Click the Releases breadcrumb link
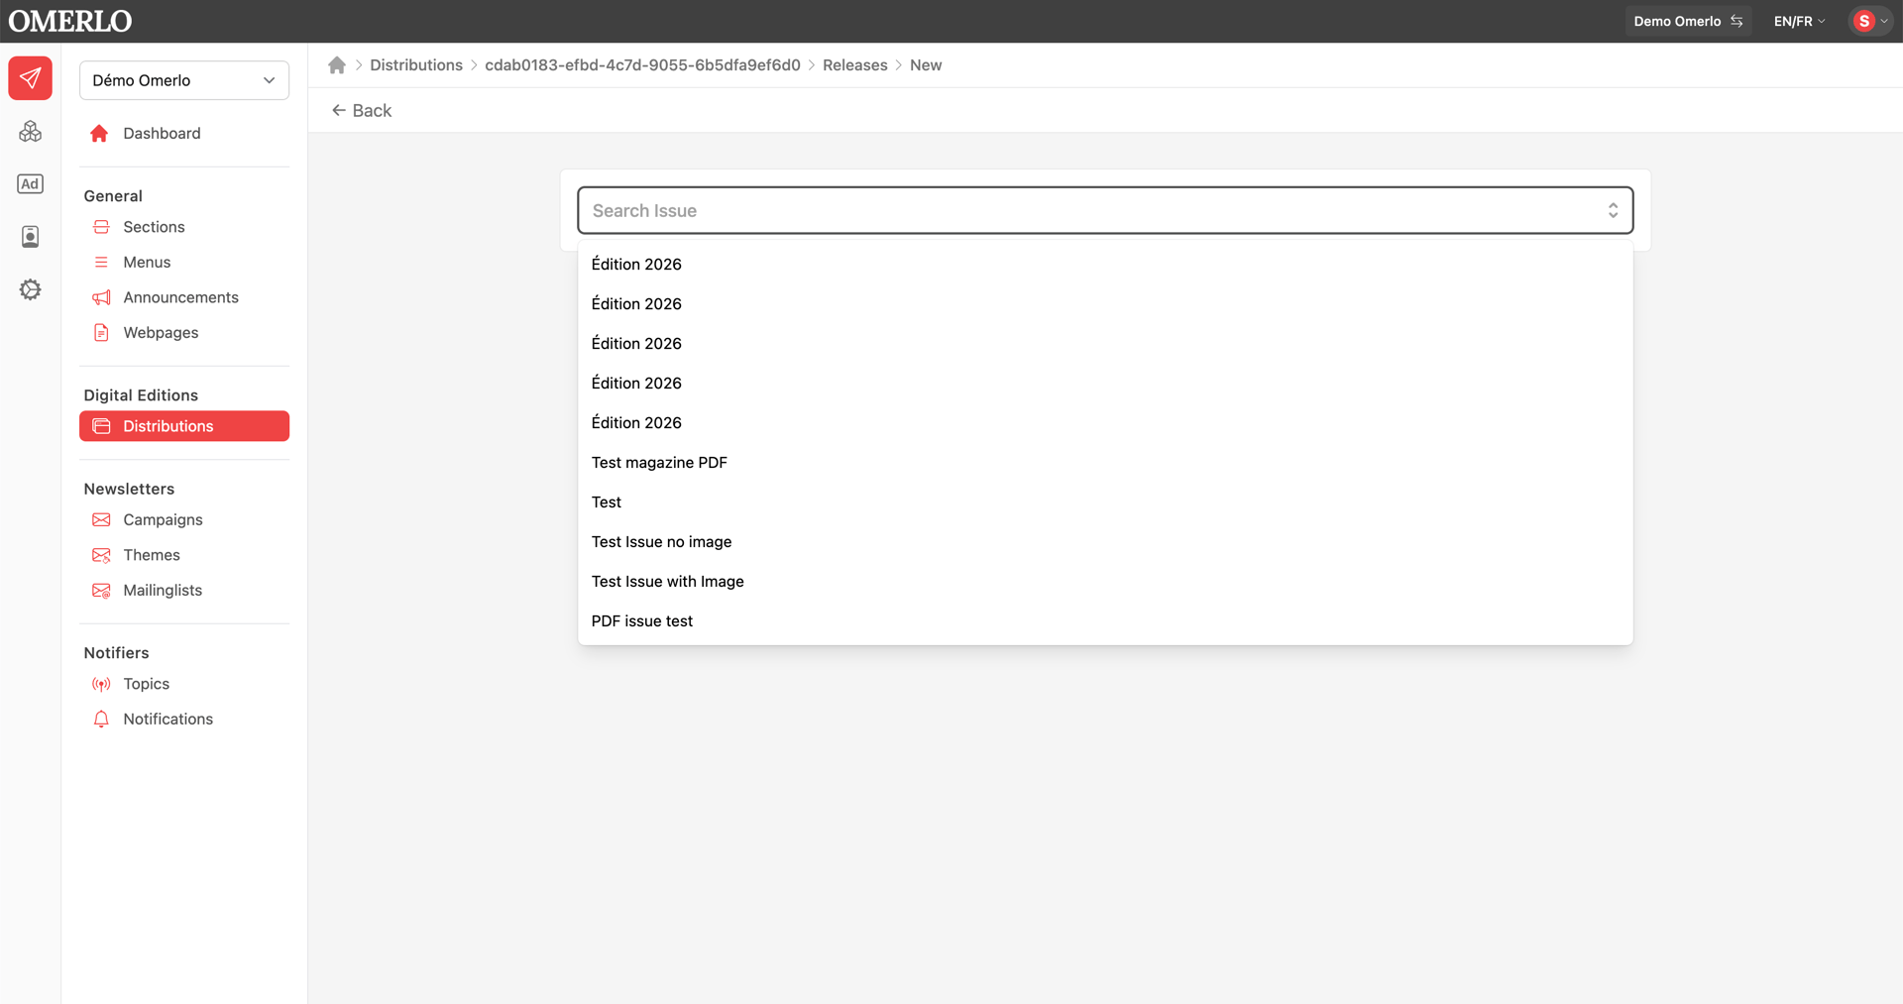This screenshot has width=1903, height=1004. [x=854, y=65]
